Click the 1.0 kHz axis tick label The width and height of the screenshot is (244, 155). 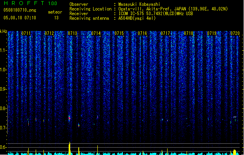click(x=3, y=70)
